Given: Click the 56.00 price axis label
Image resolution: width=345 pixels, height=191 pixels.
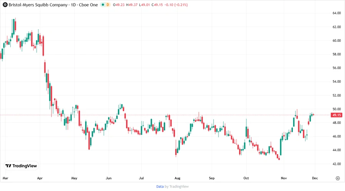Looking at the screenshot, I should point(337,68).
